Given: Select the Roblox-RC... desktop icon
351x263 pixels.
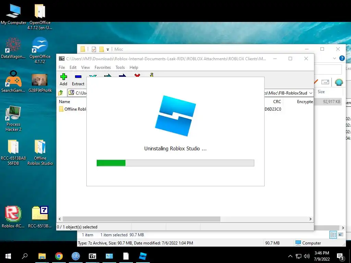Looking at the screenshot, I should click(x=13, y=216).
